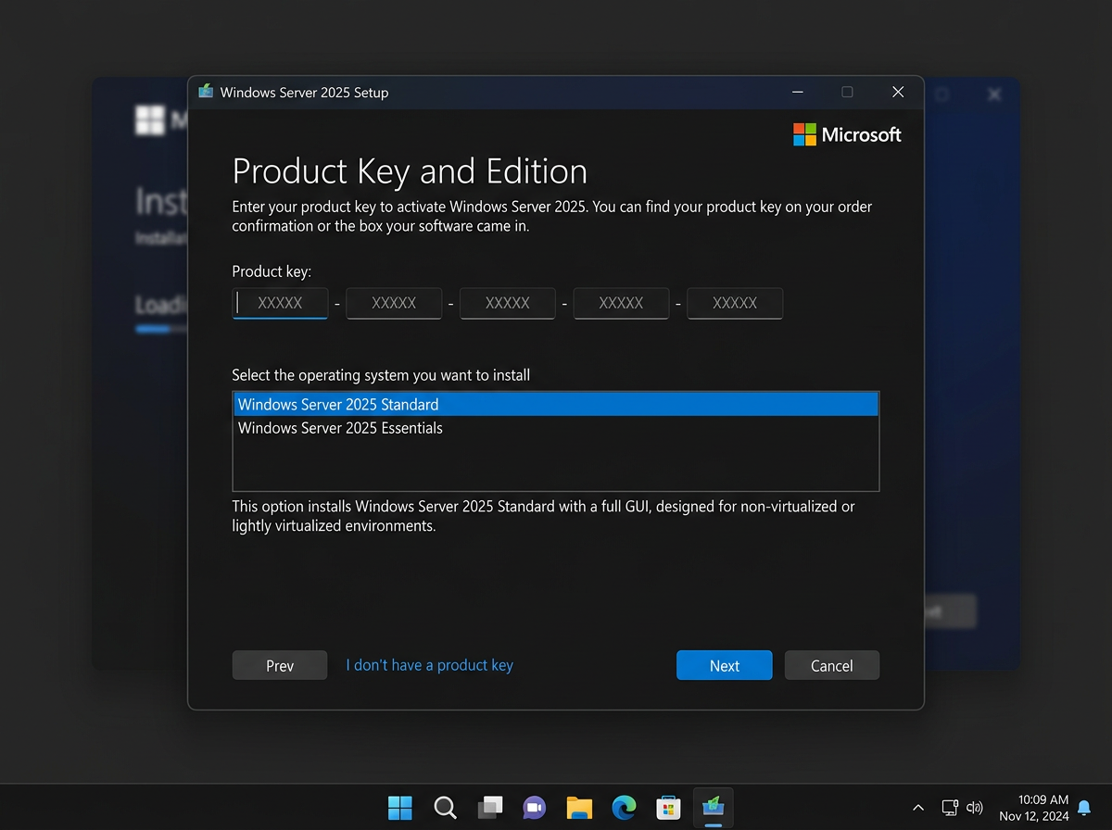Image resolution: width=1112 pixels, height=830 pixels.
Task: Click the Setup window title bar icon
Action: tap(205, 92)
